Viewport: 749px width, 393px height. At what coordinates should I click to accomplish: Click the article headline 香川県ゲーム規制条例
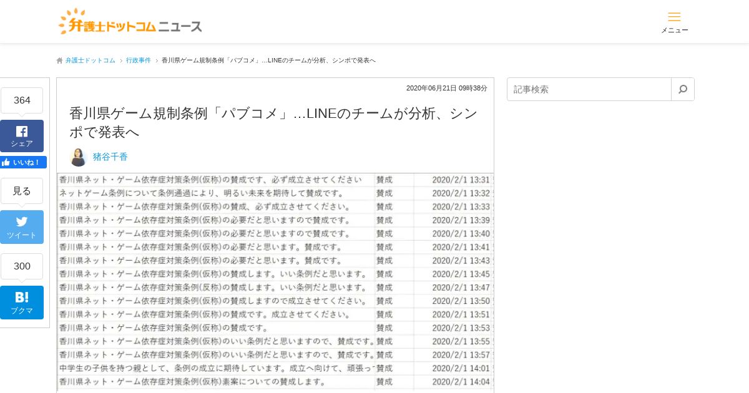click(273, 123)
